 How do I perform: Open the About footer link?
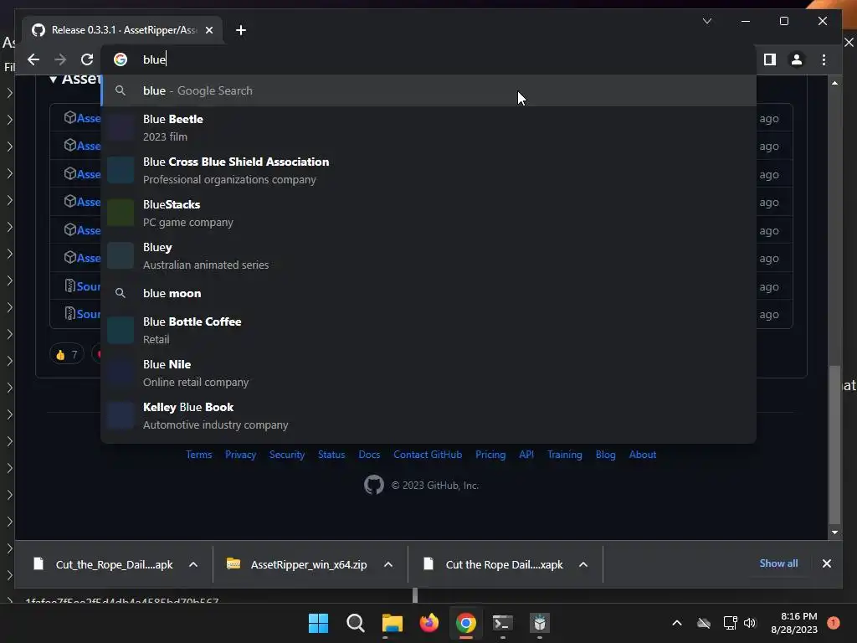pos(642,455)
